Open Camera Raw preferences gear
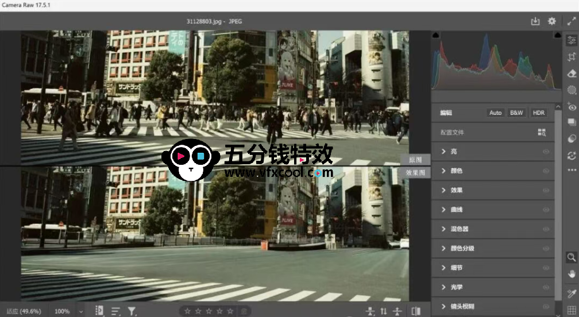This screenshot has width=579, height=317. pos(551,21)
